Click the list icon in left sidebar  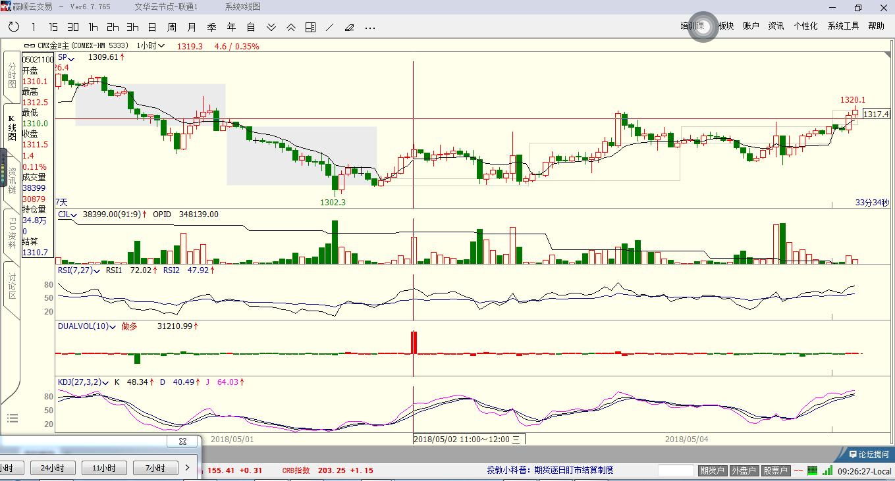tap(12, 418)
